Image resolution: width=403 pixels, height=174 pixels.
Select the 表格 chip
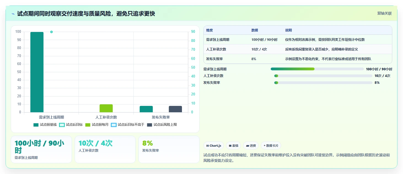click(x=233, y=146)
